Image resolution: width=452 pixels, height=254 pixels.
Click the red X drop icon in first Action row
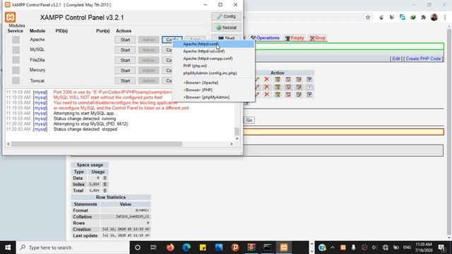[x=267, y=79]
